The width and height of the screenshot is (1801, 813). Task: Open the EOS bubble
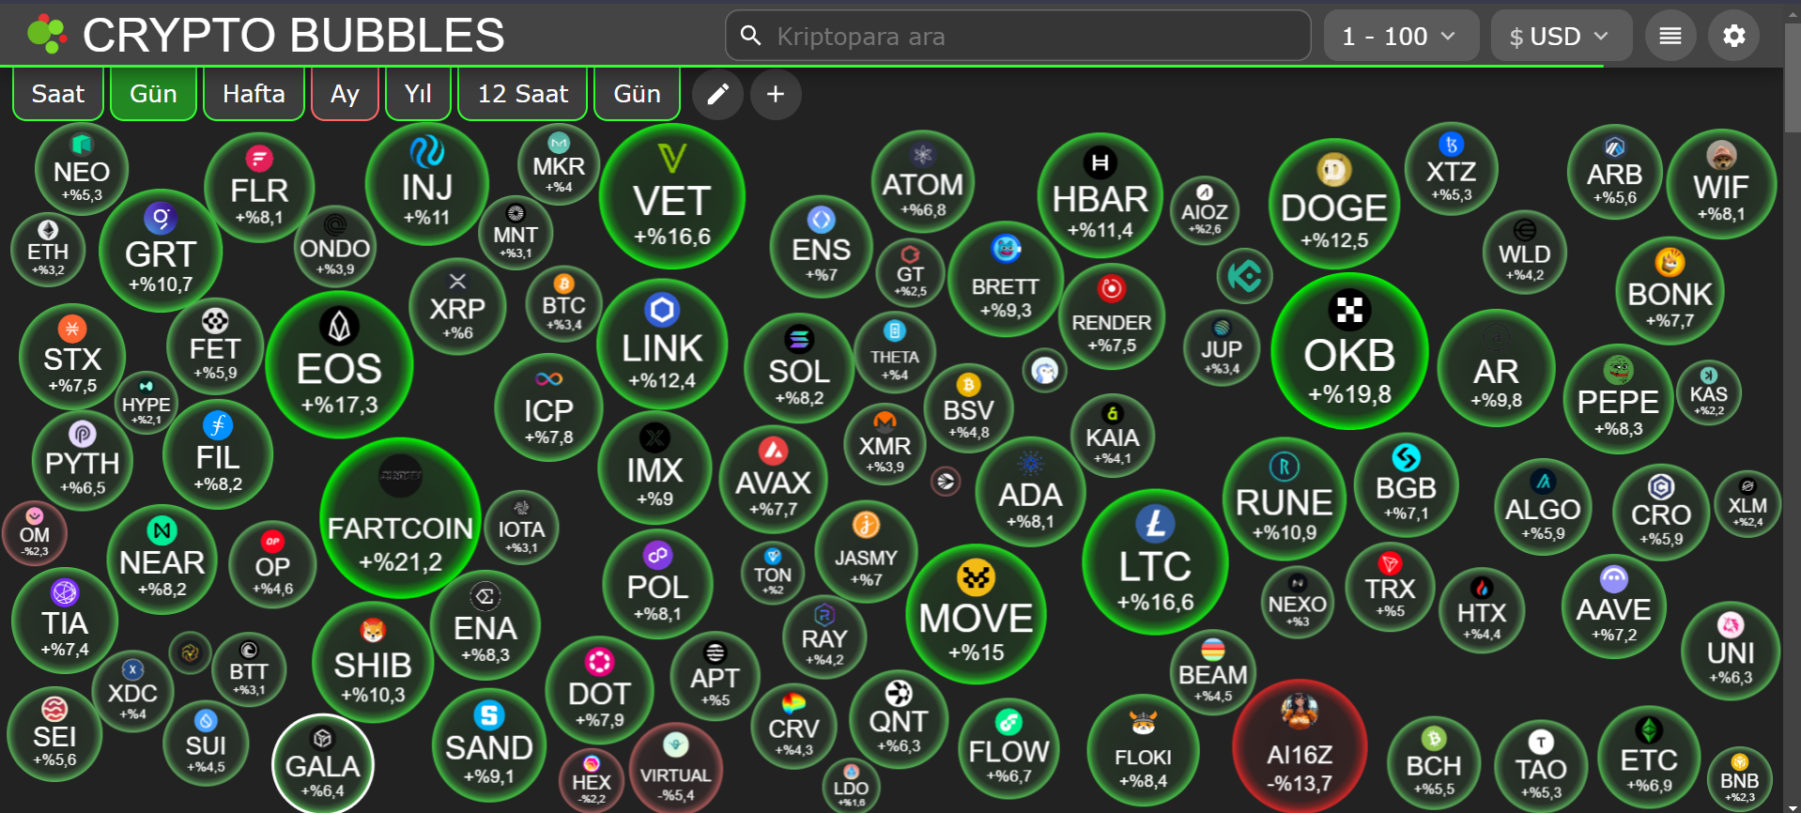339,364
